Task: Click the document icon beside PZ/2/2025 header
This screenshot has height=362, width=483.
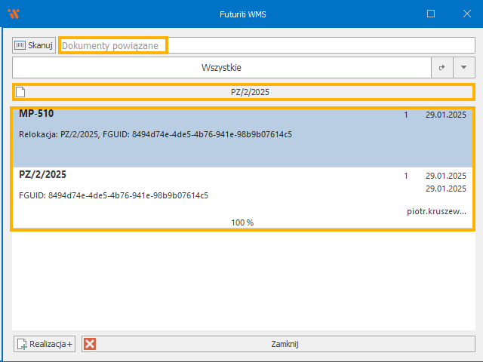Action: [21, 92]
